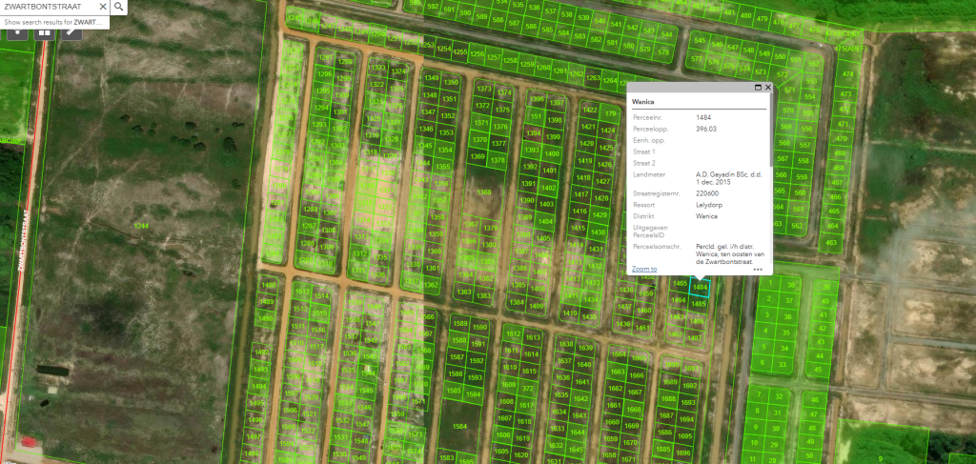The width and height of the screenshot is (976, 464).
Task: Click the popup's vertical scrollbar
Action: (x=770, y=133)
